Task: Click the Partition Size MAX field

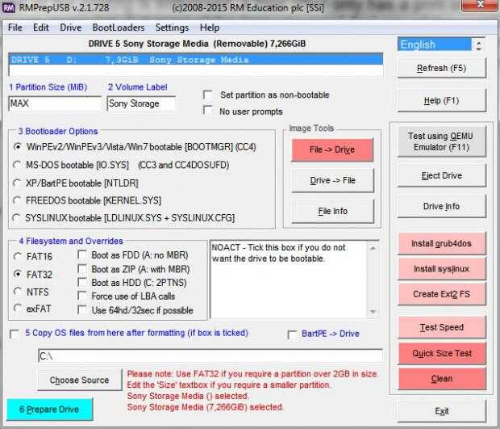Action: pos(55,103)
